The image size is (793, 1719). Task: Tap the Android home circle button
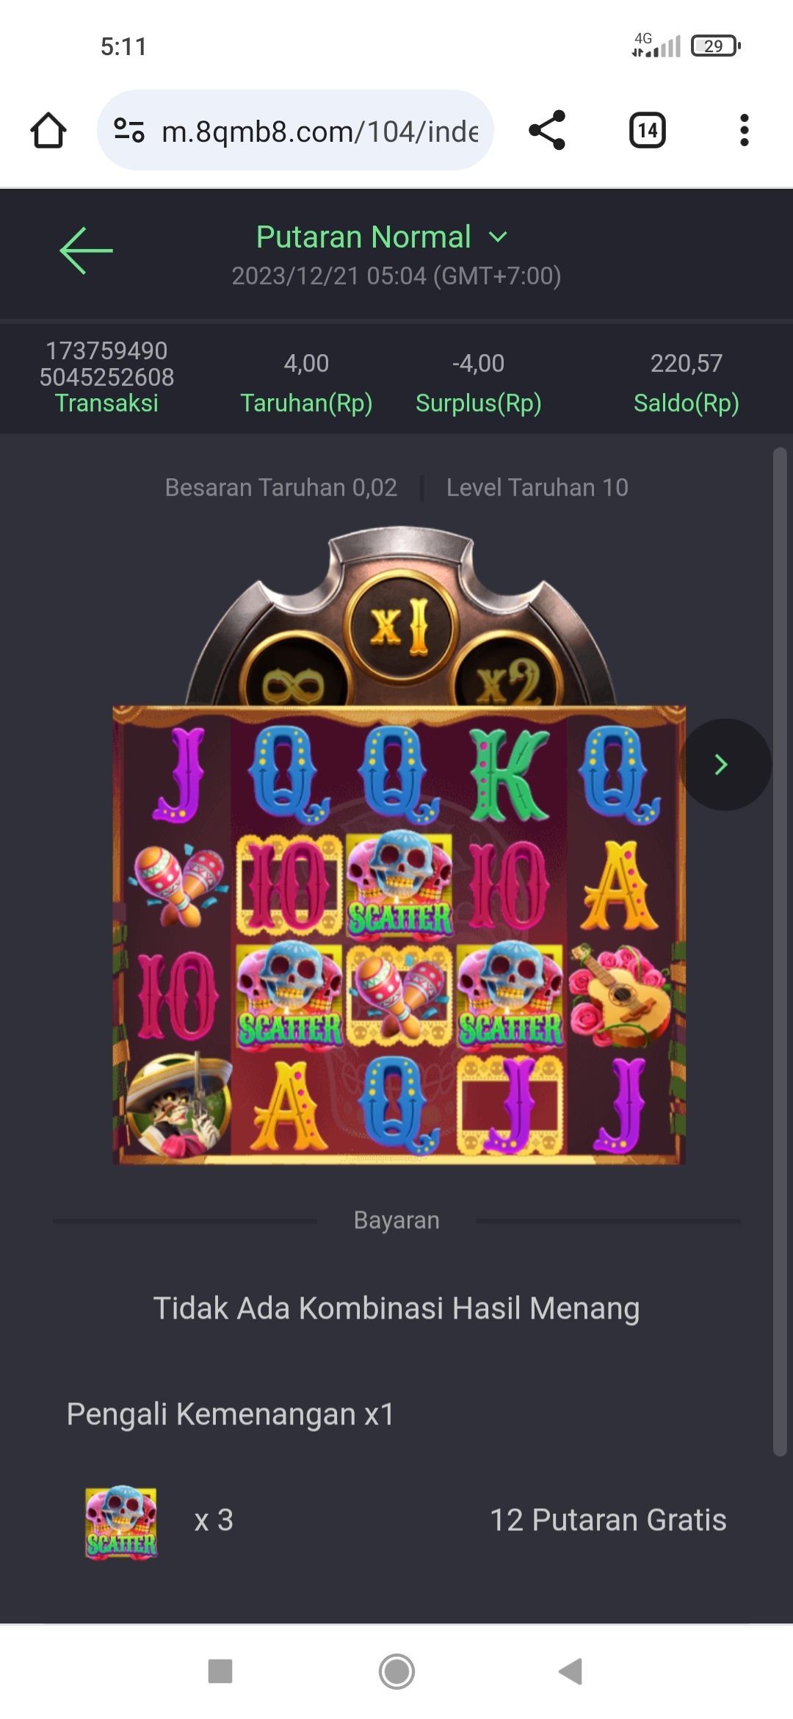point(396,1671)
